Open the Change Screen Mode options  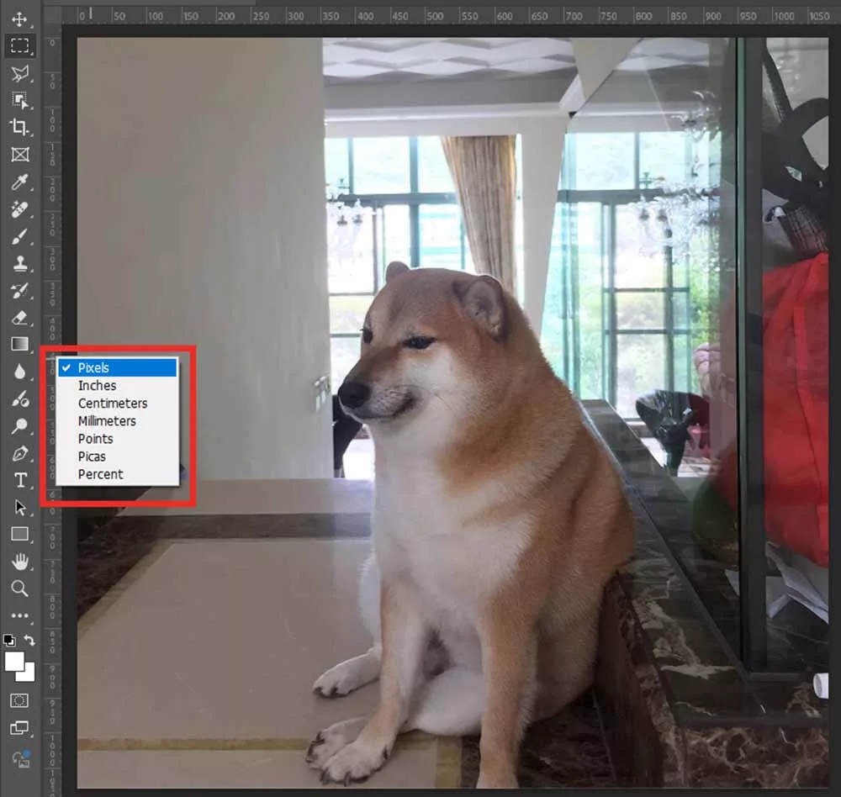click(19, 728)
